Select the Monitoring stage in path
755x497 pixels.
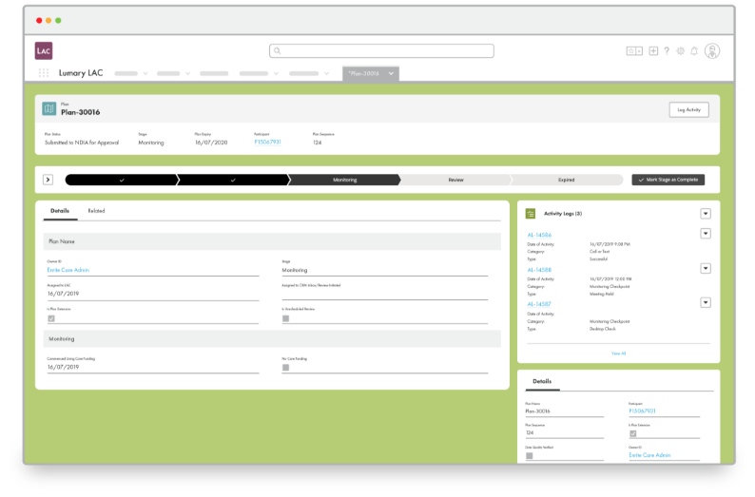tap(345, 180)
